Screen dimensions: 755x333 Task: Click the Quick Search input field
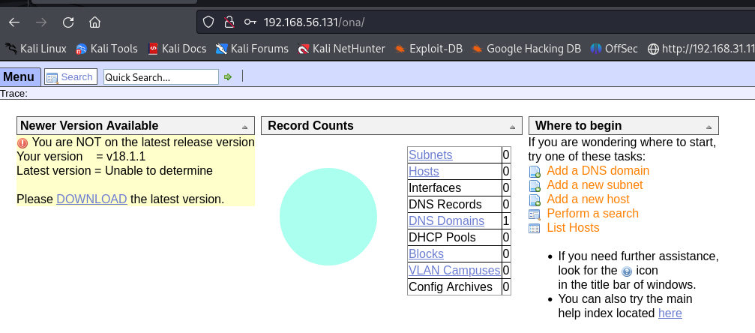pyautogui.click(x=161, y=77)
